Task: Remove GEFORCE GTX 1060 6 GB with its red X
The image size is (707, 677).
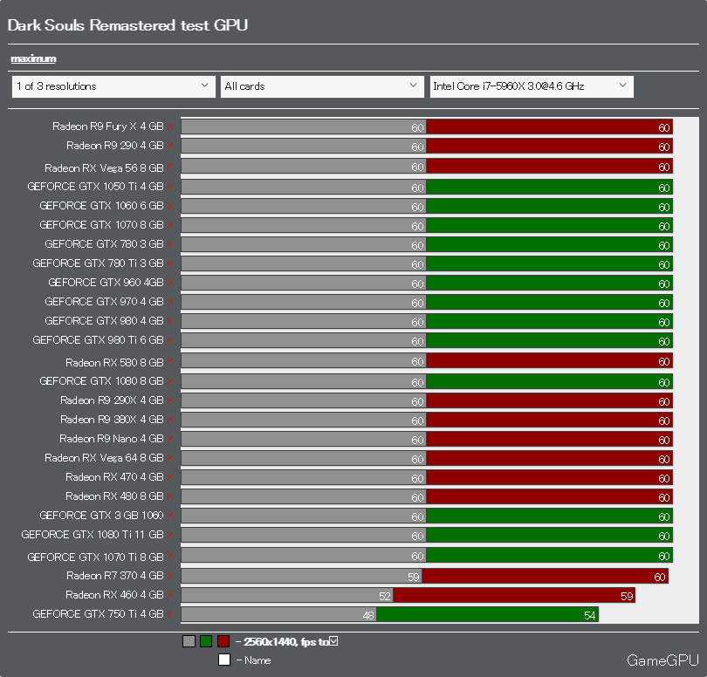Action: click(x=170, y=206)
